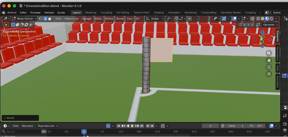Toggle X-ray mode
The height and width of the screenshot is (137, 288).
pyautogui.click(x=252, y=19)
